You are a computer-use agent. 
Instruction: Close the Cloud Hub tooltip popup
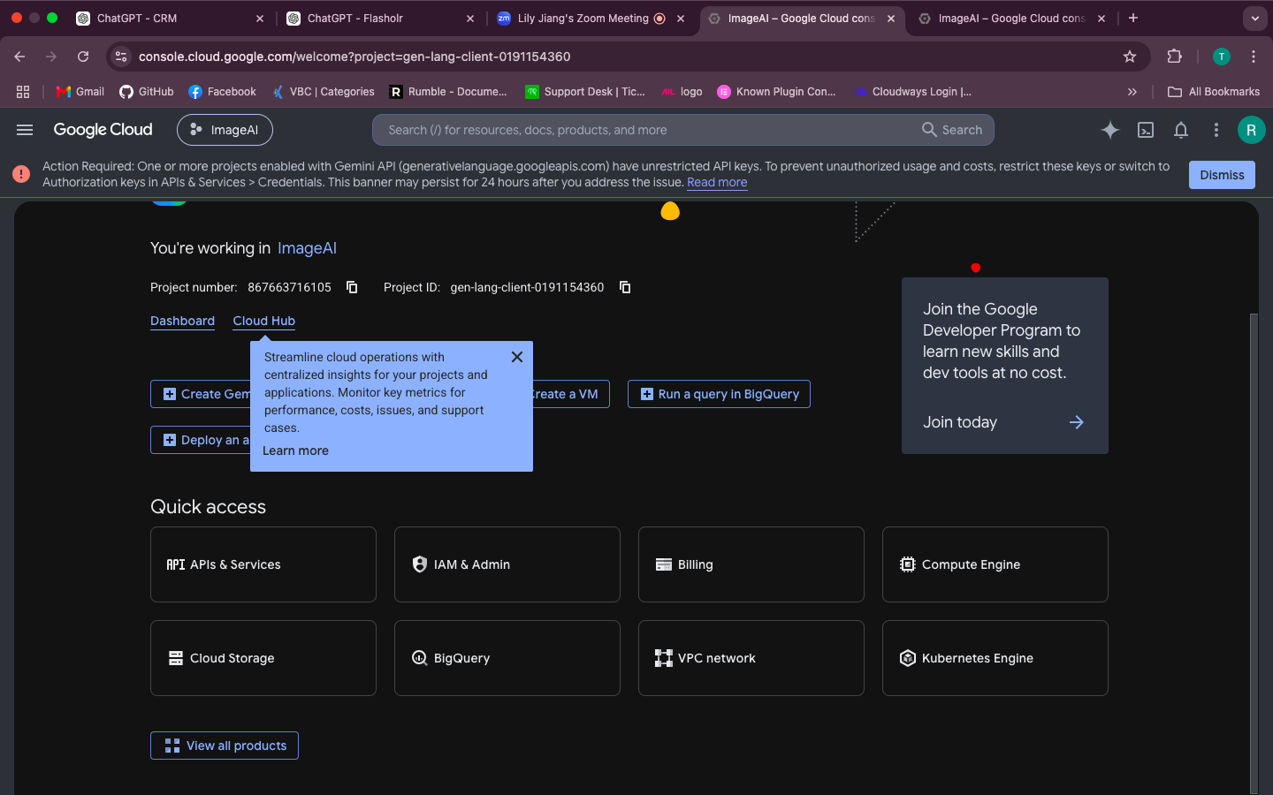[517, 357]
